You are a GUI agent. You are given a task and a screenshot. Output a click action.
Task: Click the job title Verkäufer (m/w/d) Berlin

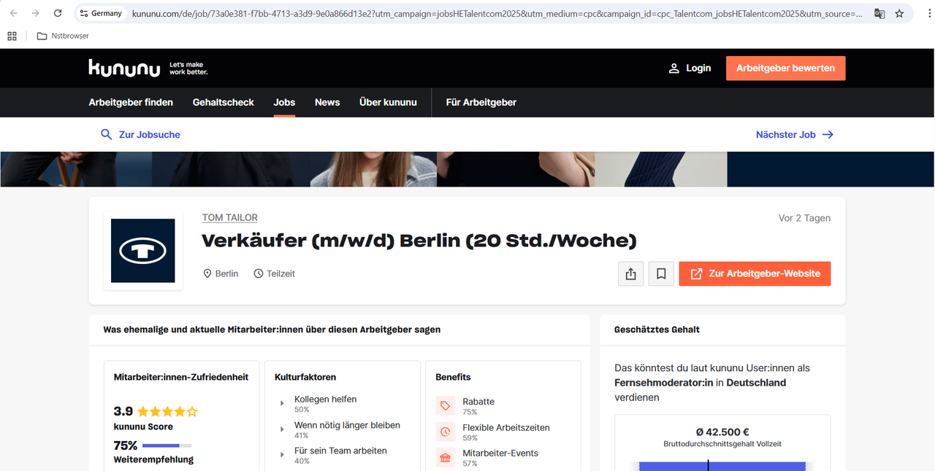pos(419,241)
